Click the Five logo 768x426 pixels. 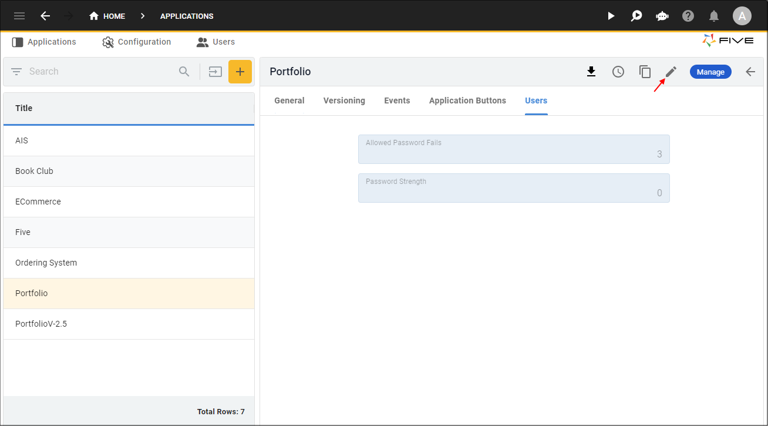727,40
